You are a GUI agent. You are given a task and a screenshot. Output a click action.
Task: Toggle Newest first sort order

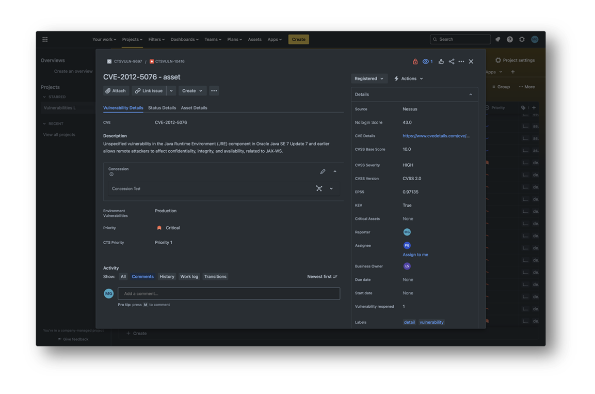322,276
